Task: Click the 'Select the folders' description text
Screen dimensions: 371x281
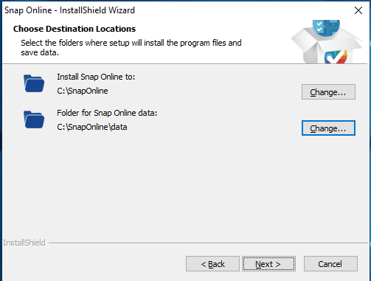Action: [x=131, y=47]
